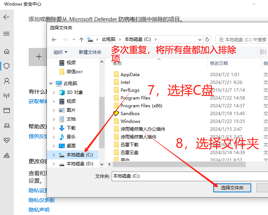Click the 文件夹 name input field

coord(190,176)
